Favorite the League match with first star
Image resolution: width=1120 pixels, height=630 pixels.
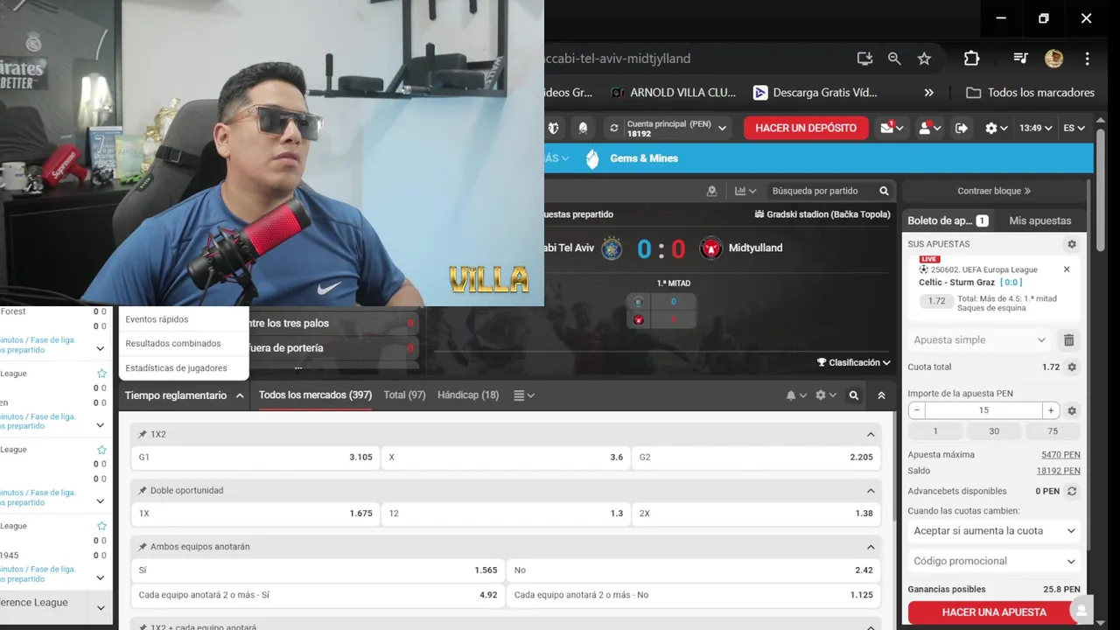tap(101, 374)
